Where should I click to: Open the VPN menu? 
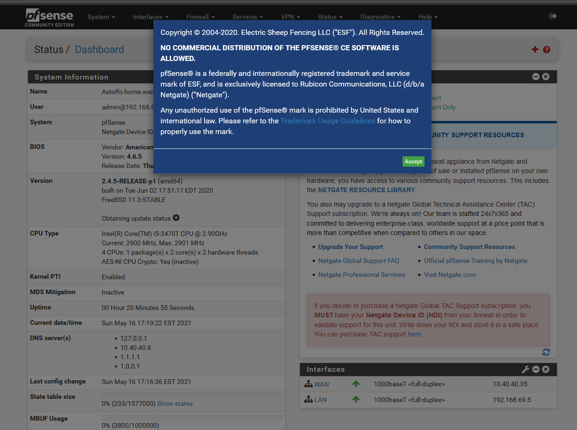click(291, 17)
